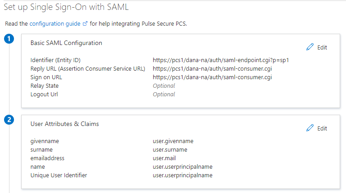The width and height of the screenshot is (346, 193).
Task: Open the configuration guide link
Action: click(x=55, y=23)
